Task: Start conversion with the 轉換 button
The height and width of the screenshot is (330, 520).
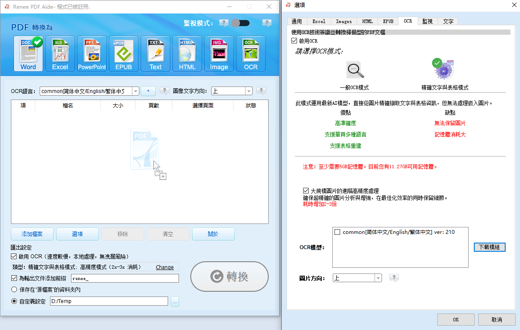Action: coord(229,277)
